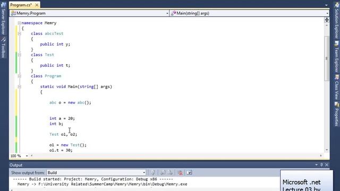
Task: Click the 'int b;' code line
Action: tap(56, 124)
